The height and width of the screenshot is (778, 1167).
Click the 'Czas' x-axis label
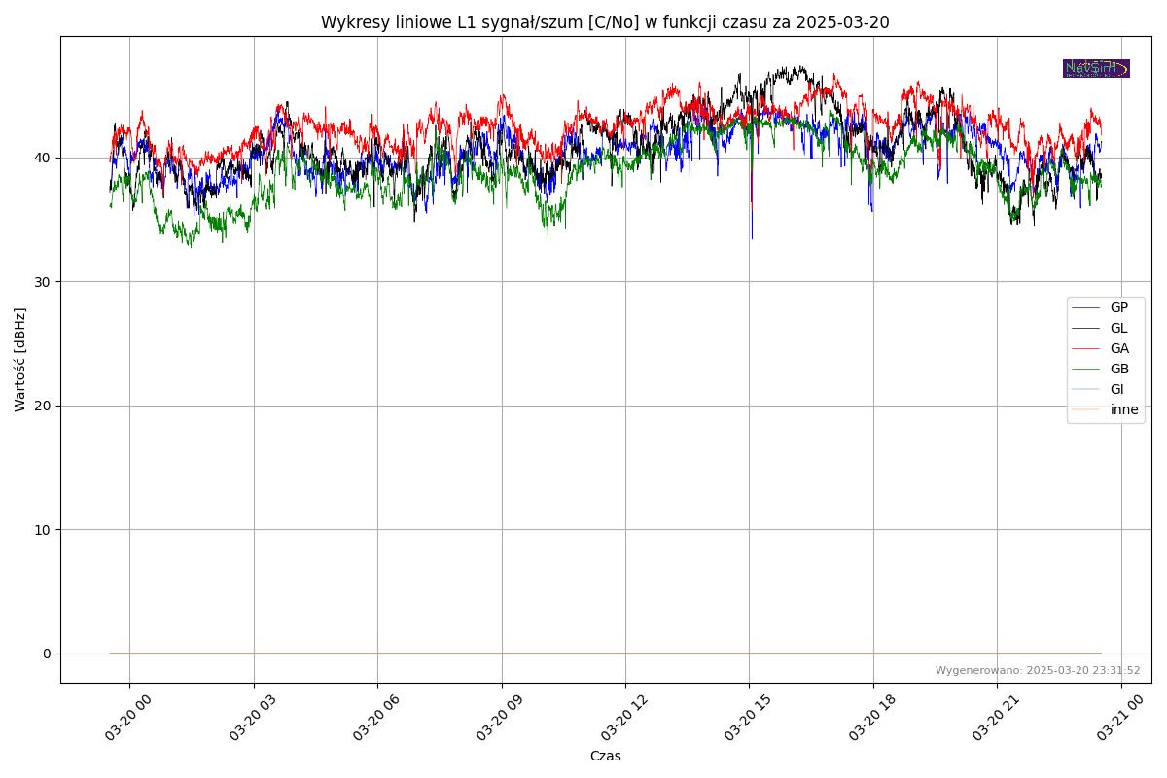coord(605,756)
